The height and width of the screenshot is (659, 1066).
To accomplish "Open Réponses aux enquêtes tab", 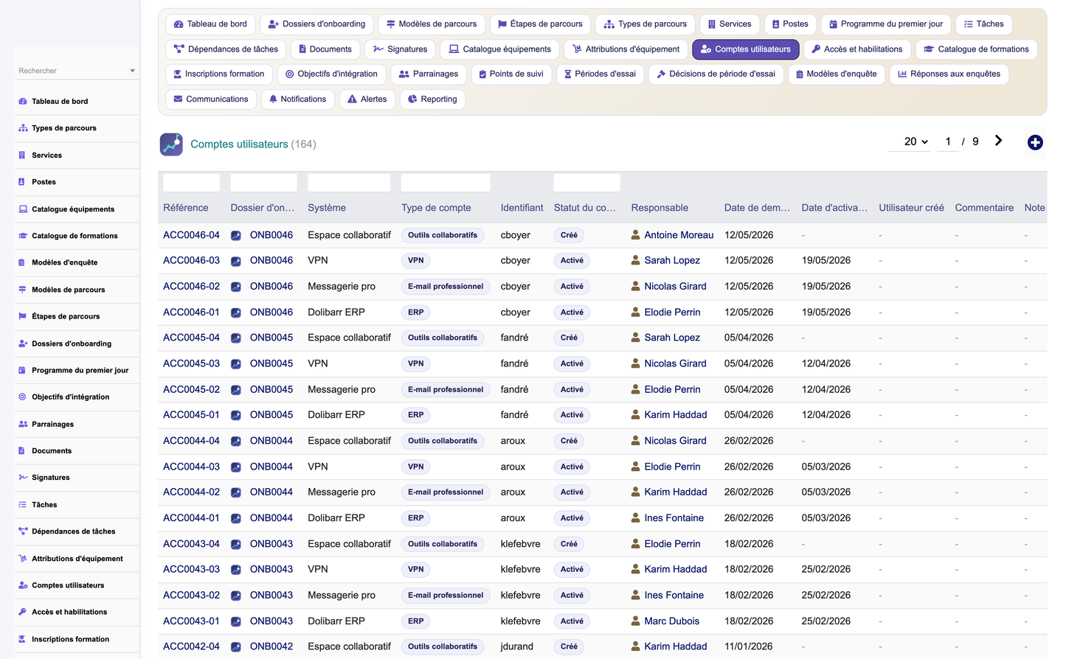I will pyautogui.click(x=949, y=74).
